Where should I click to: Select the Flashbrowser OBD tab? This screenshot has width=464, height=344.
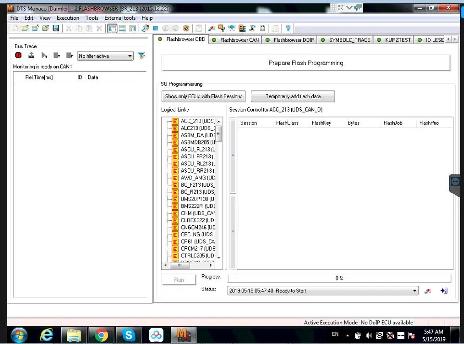(181, 39)
